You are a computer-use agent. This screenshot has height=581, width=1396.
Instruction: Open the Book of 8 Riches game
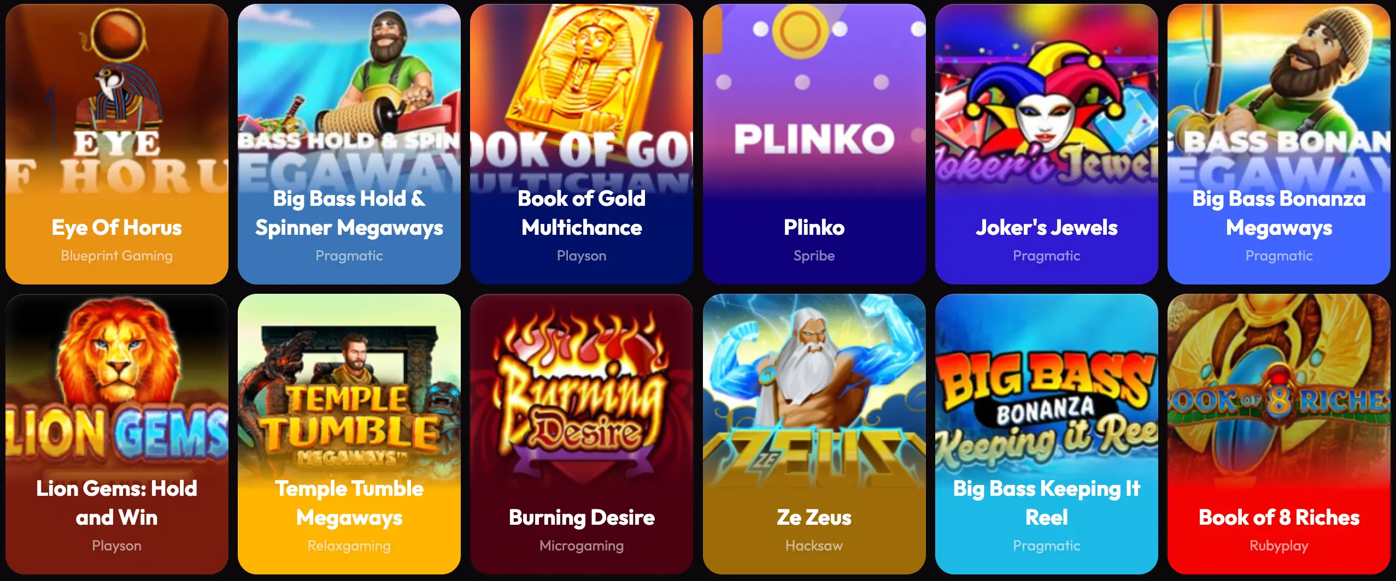point(1278,434)
